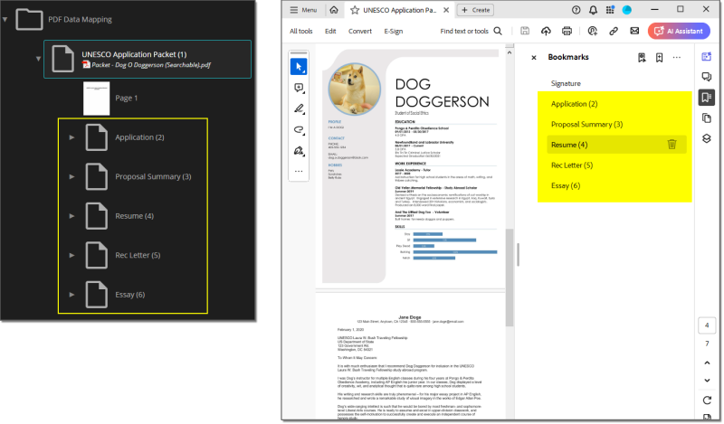724x424 pixels.
Task: Click the document vertical scrollbar thumb
Action: tap(510, 278)
